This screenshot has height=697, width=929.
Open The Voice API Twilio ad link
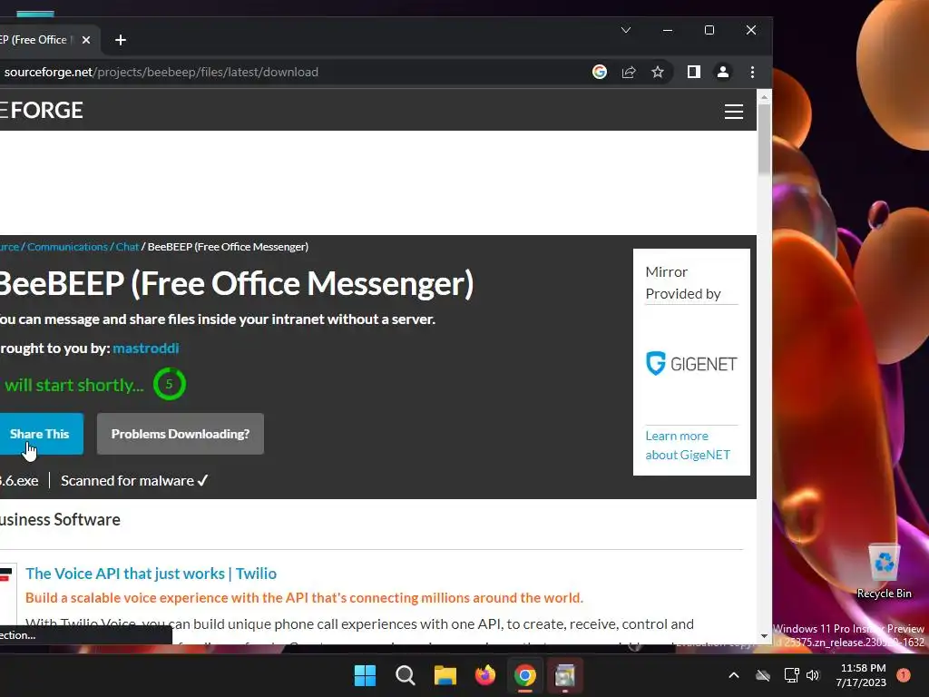click(x=152, y=574)
